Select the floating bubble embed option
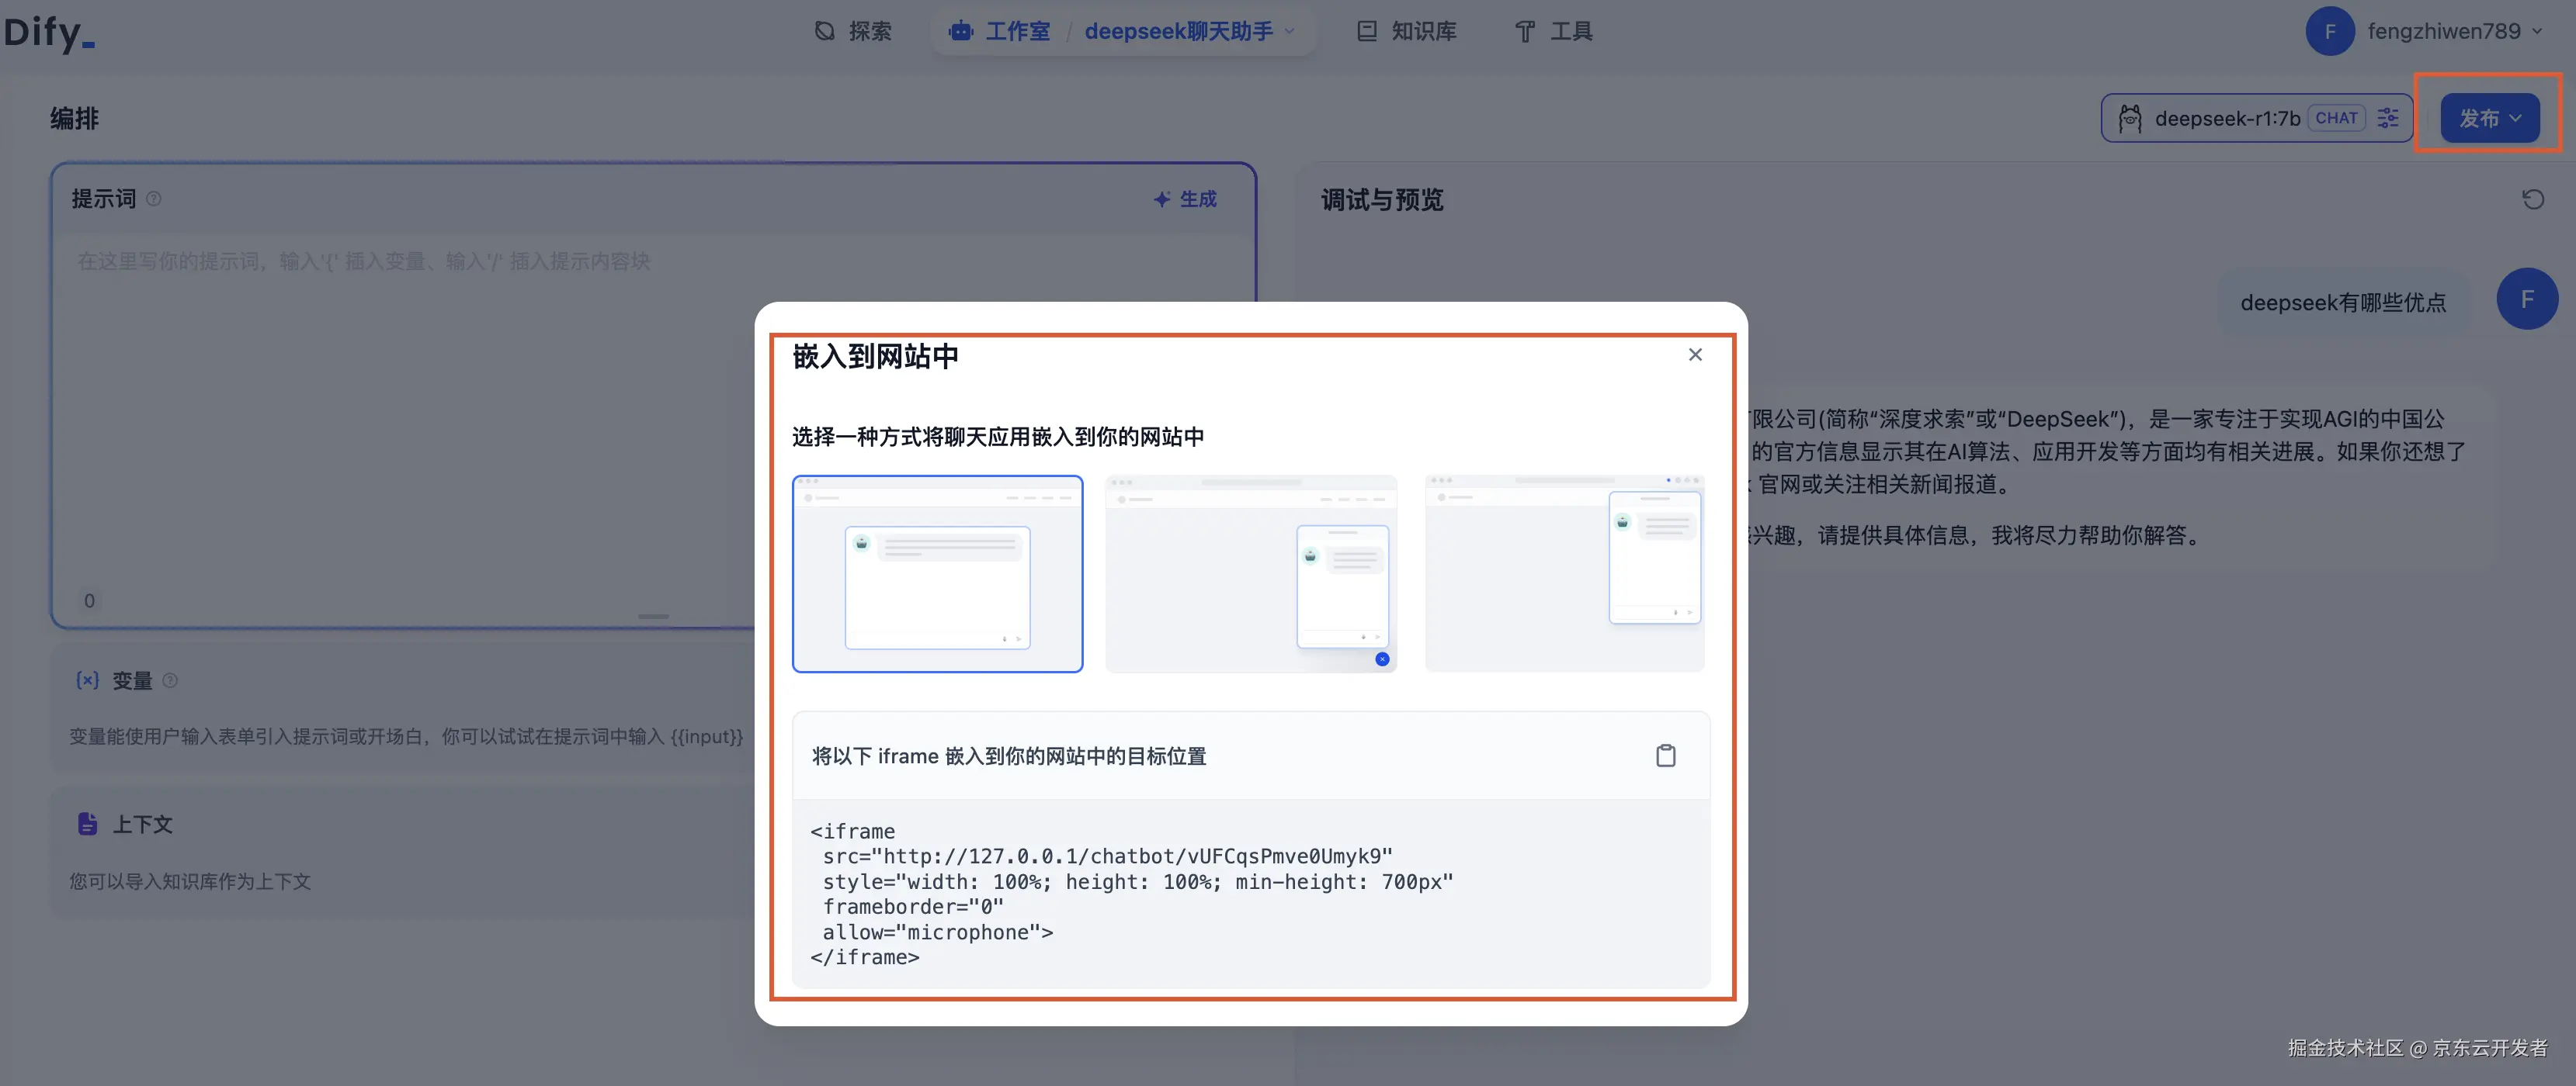The height and width of the screenshot is (1086, 2576). point(1250,573)
